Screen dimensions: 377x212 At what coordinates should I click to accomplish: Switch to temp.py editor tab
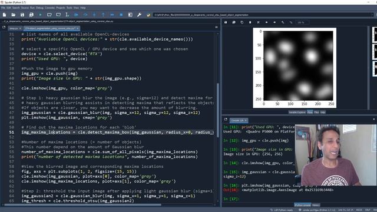click(x=14, y=28)
